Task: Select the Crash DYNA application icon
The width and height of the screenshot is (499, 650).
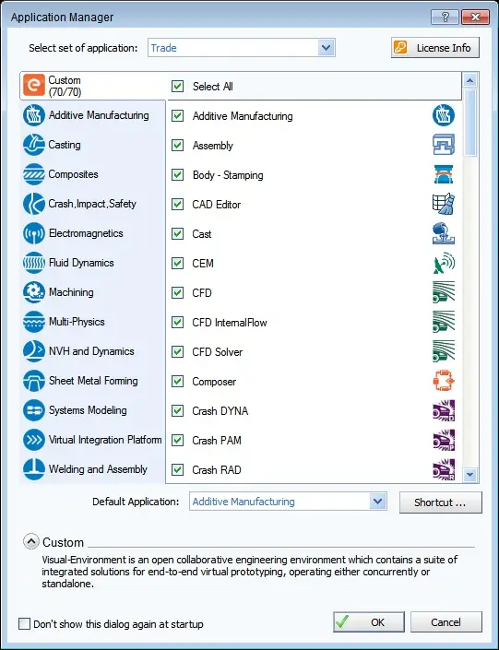Action: [x=444, y=410]
